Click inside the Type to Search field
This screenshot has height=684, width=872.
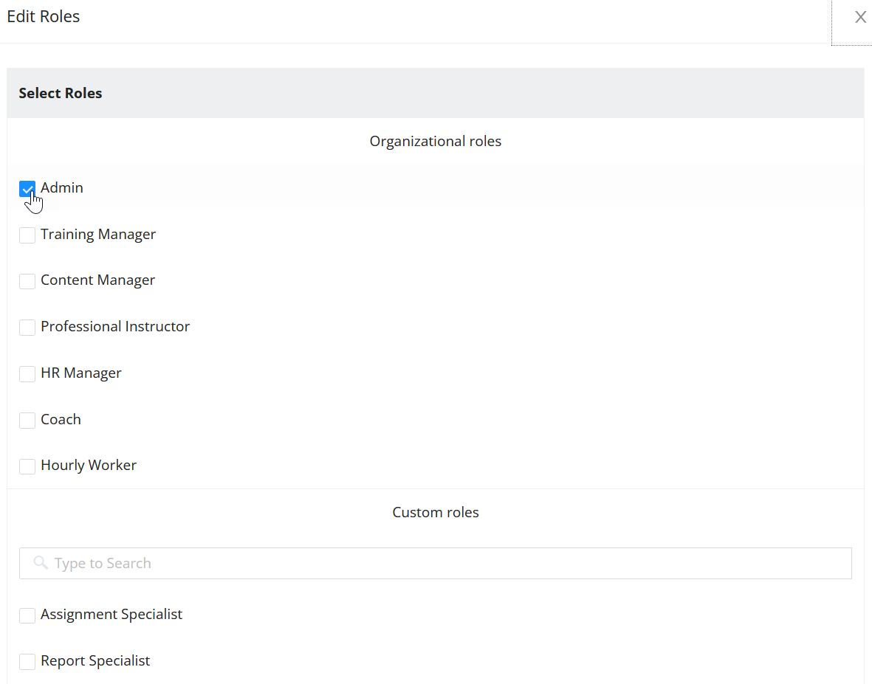(x=222, y=563)
